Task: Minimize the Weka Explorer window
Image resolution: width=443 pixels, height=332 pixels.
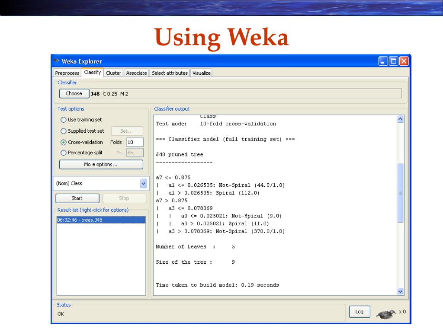Action: 383,61
